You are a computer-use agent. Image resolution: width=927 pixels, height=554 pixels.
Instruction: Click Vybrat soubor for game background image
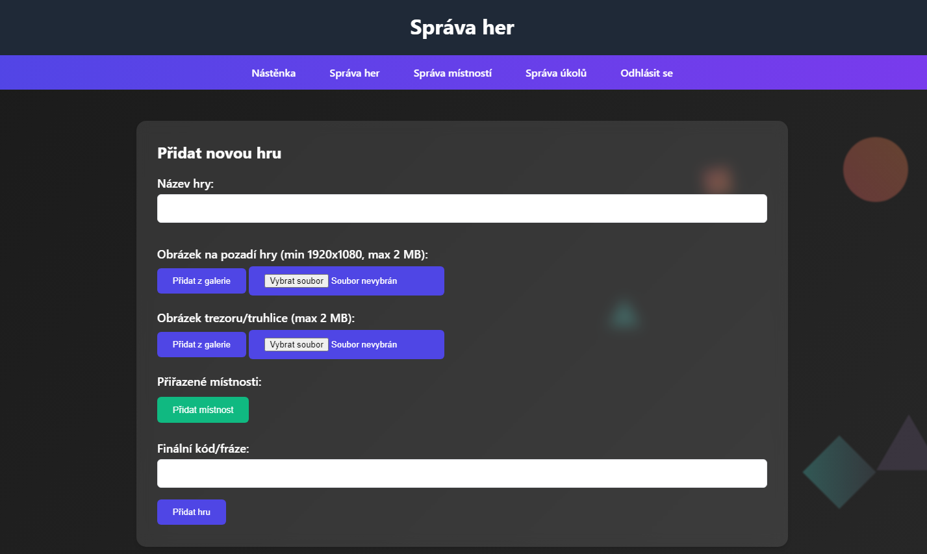click(296, 281)
